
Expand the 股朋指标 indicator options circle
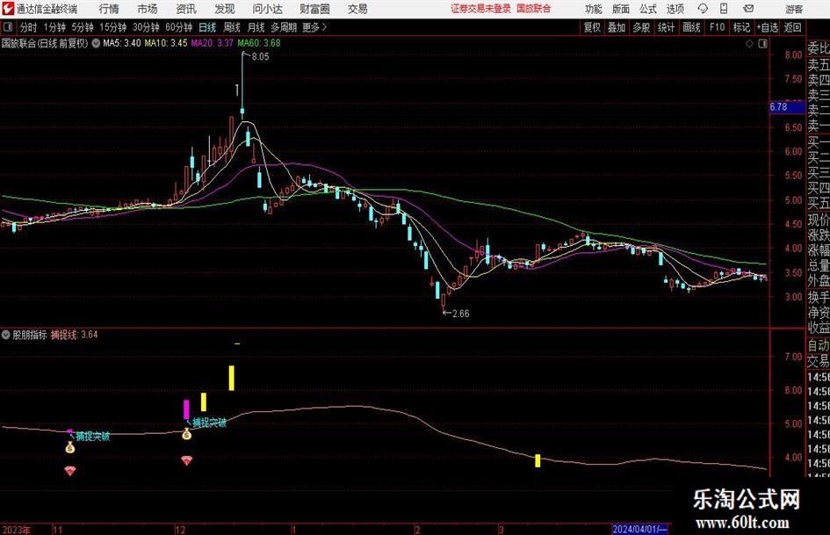pyautogui.click(x=6, y=335)
